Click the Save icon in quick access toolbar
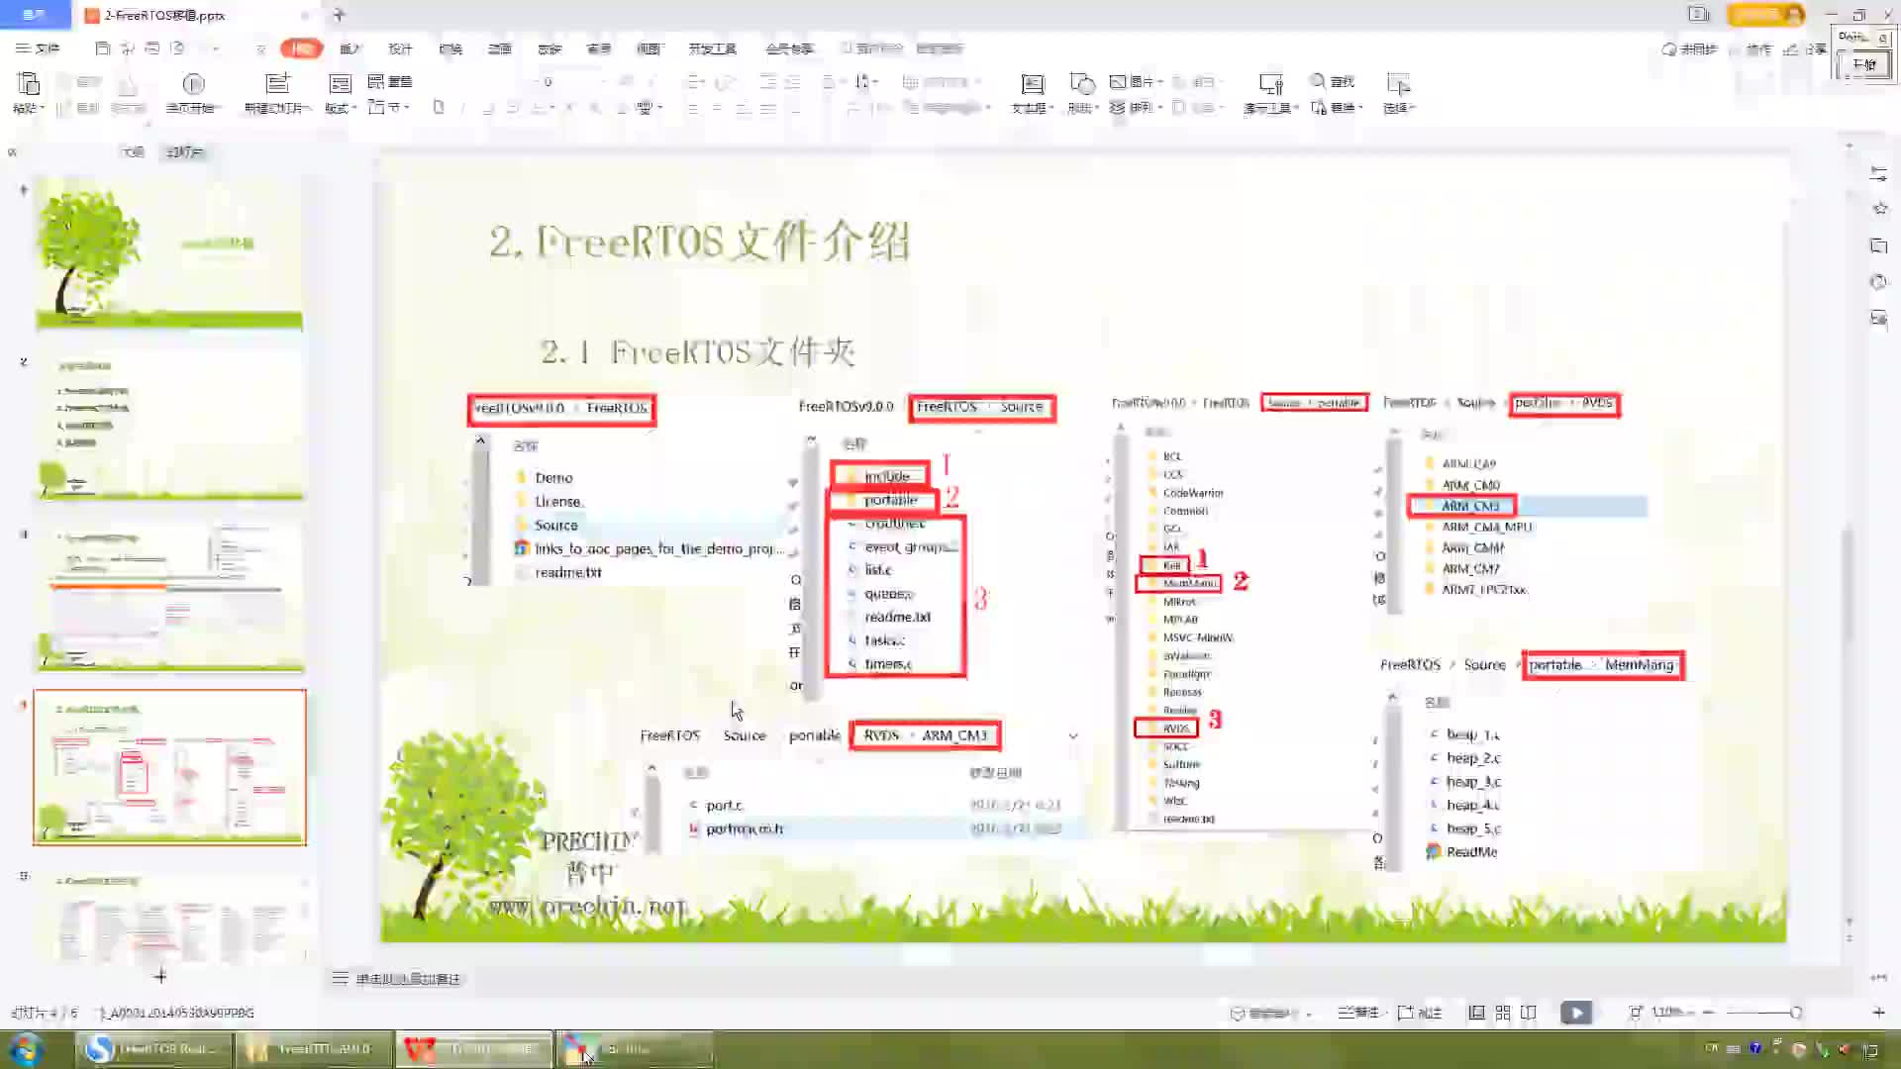 click(x=102, y=48)
